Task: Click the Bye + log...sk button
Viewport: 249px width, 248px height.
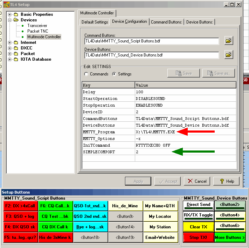Action: coord(90,227)
